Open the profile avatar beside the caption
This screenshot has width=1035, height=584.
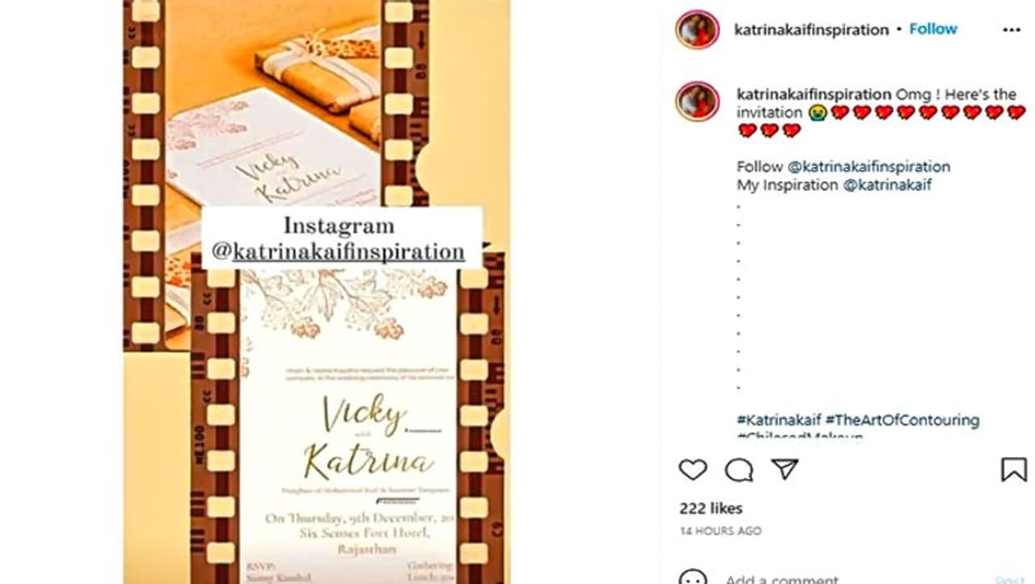[x=697, y=101]
